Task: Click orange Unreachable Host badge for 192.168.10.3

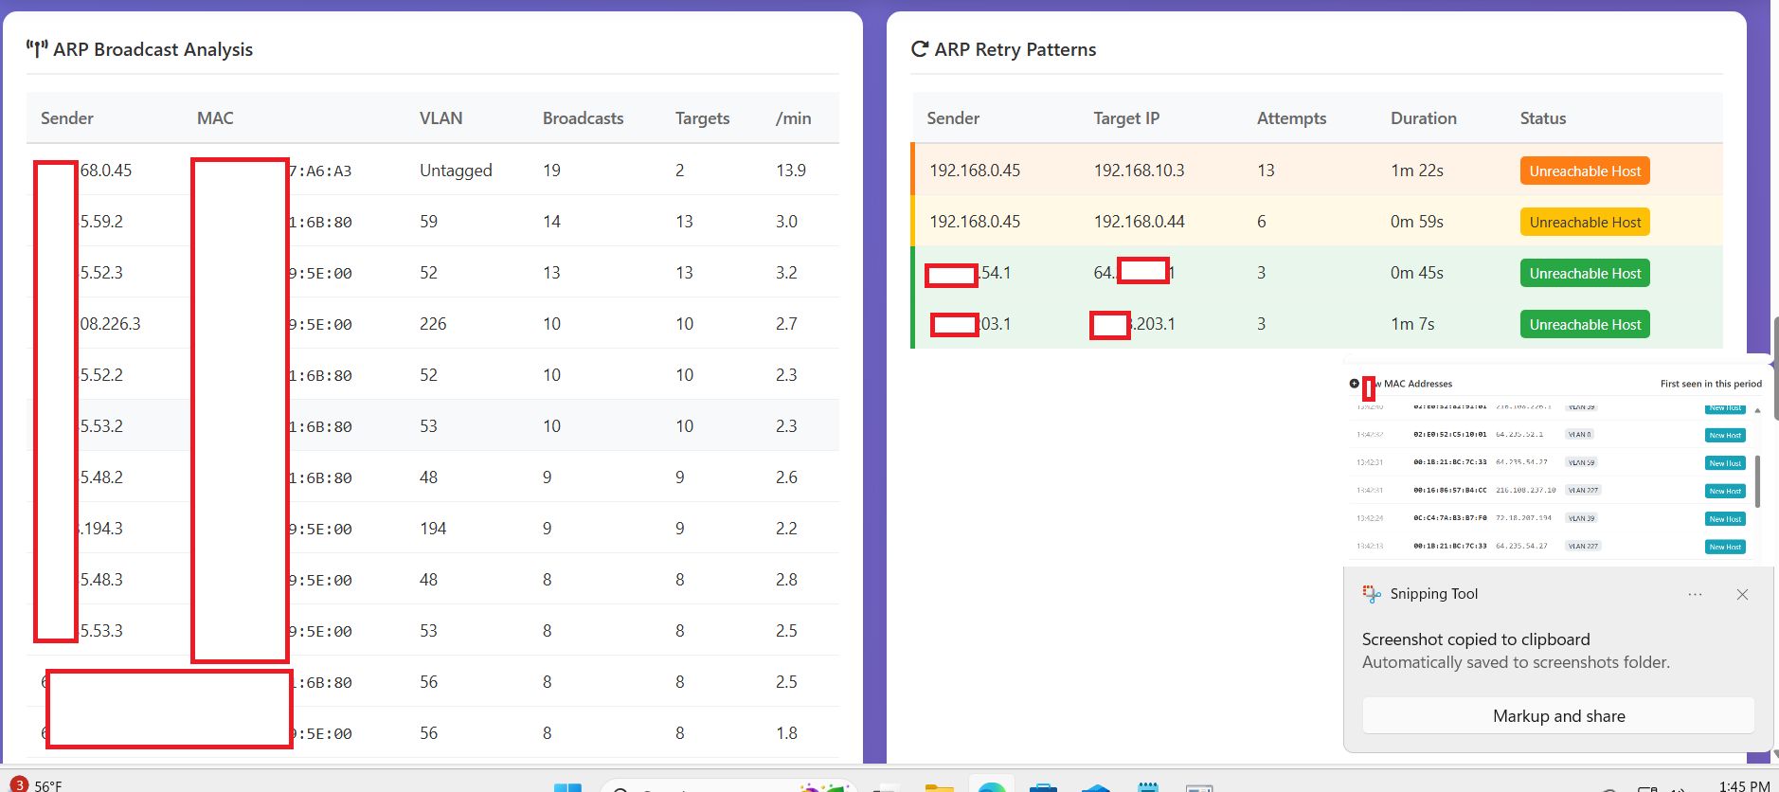Action: 1584,171
